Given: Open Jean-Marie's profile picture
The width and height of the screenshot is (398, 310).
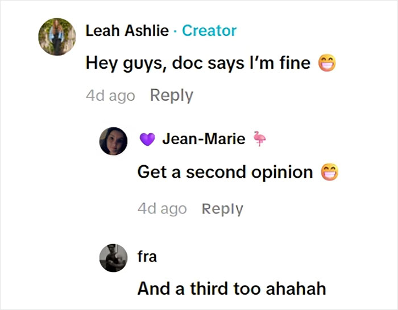Looking at the screenshot, I should pyautogui.click(x=113, y=141).
